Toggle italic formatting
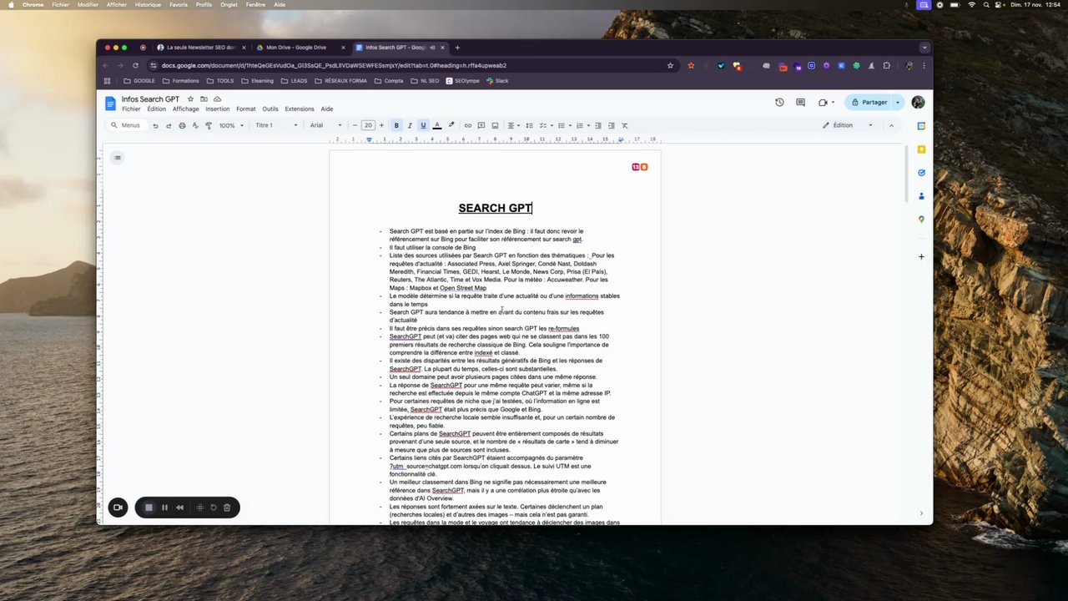The height and width of the screenshot is (601, 1068). tap(410, 125)
